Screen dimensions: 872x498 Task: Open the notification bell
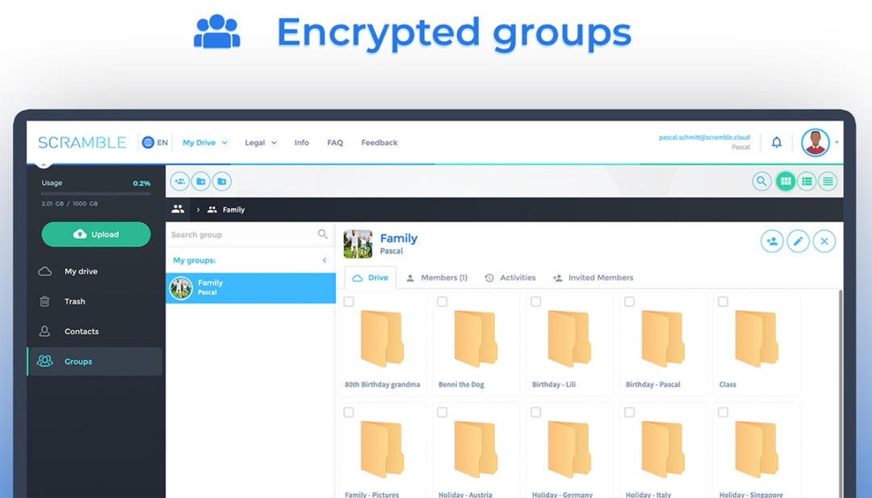(777, 142)
